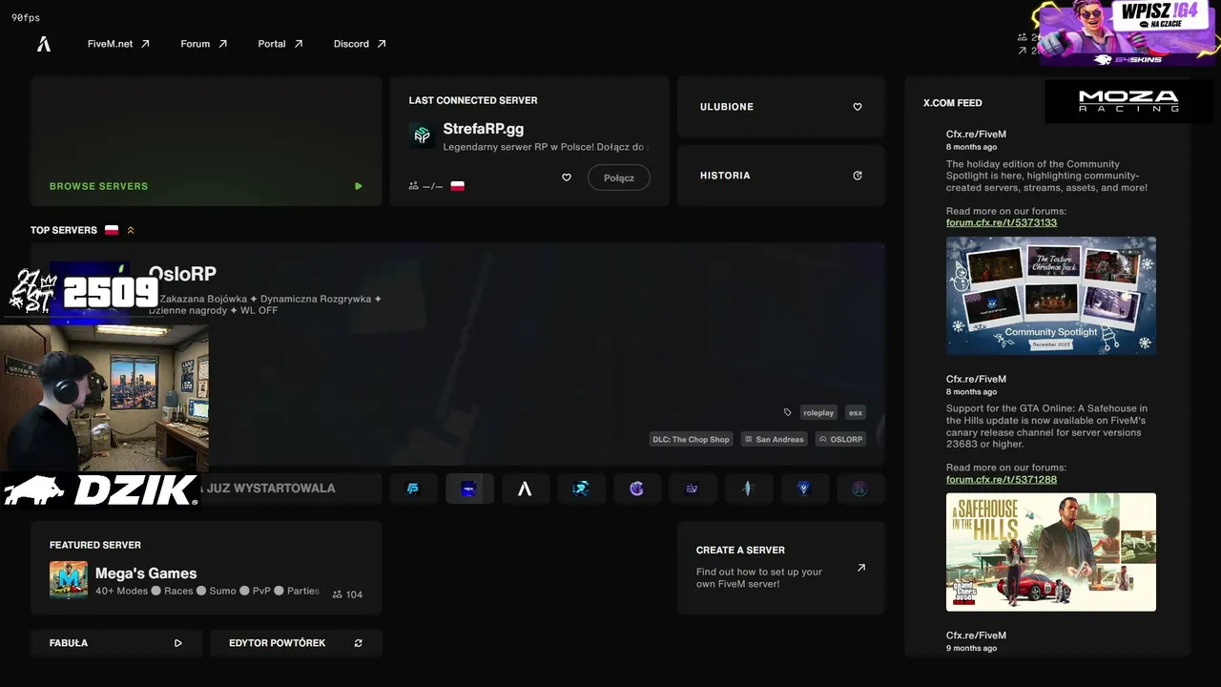Image resolution: width=1221 pixels, height=687 pixels.
Task: Open the Historia history panel
Action: pos(781,176)
